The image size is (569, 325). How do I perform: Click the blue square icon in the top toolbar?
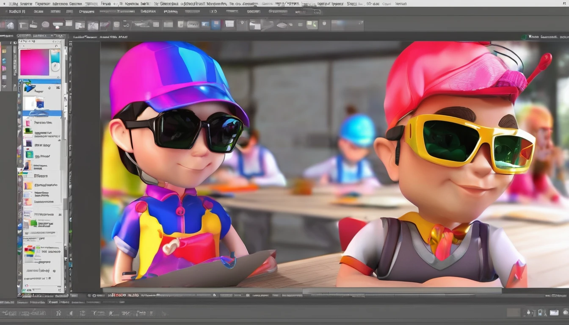point(216,25)
